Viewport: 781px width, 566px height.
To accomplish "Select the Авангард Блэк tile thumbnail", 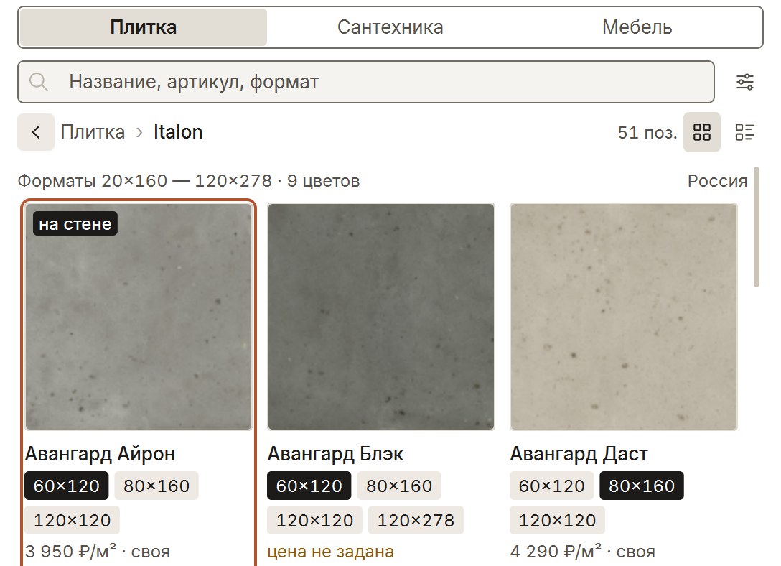I will [381, 316].
